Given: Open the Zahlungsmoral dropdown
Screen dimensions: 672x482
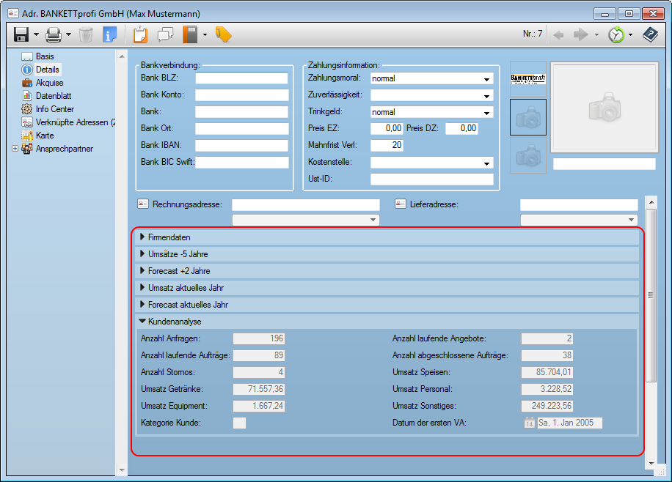Looking at the screenshot, I should (486, 79).
